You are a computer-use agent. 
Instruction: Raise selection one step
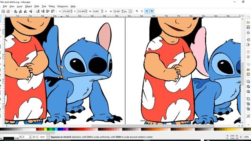coord(48,11)
